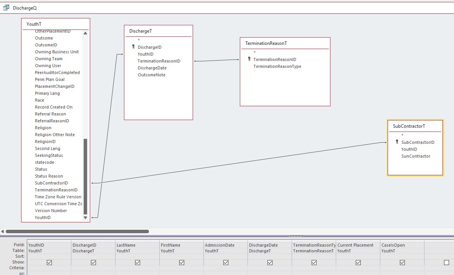
Task: Click scroll-down arrow in YouthT field list
Action: click(x=85, y=217)
